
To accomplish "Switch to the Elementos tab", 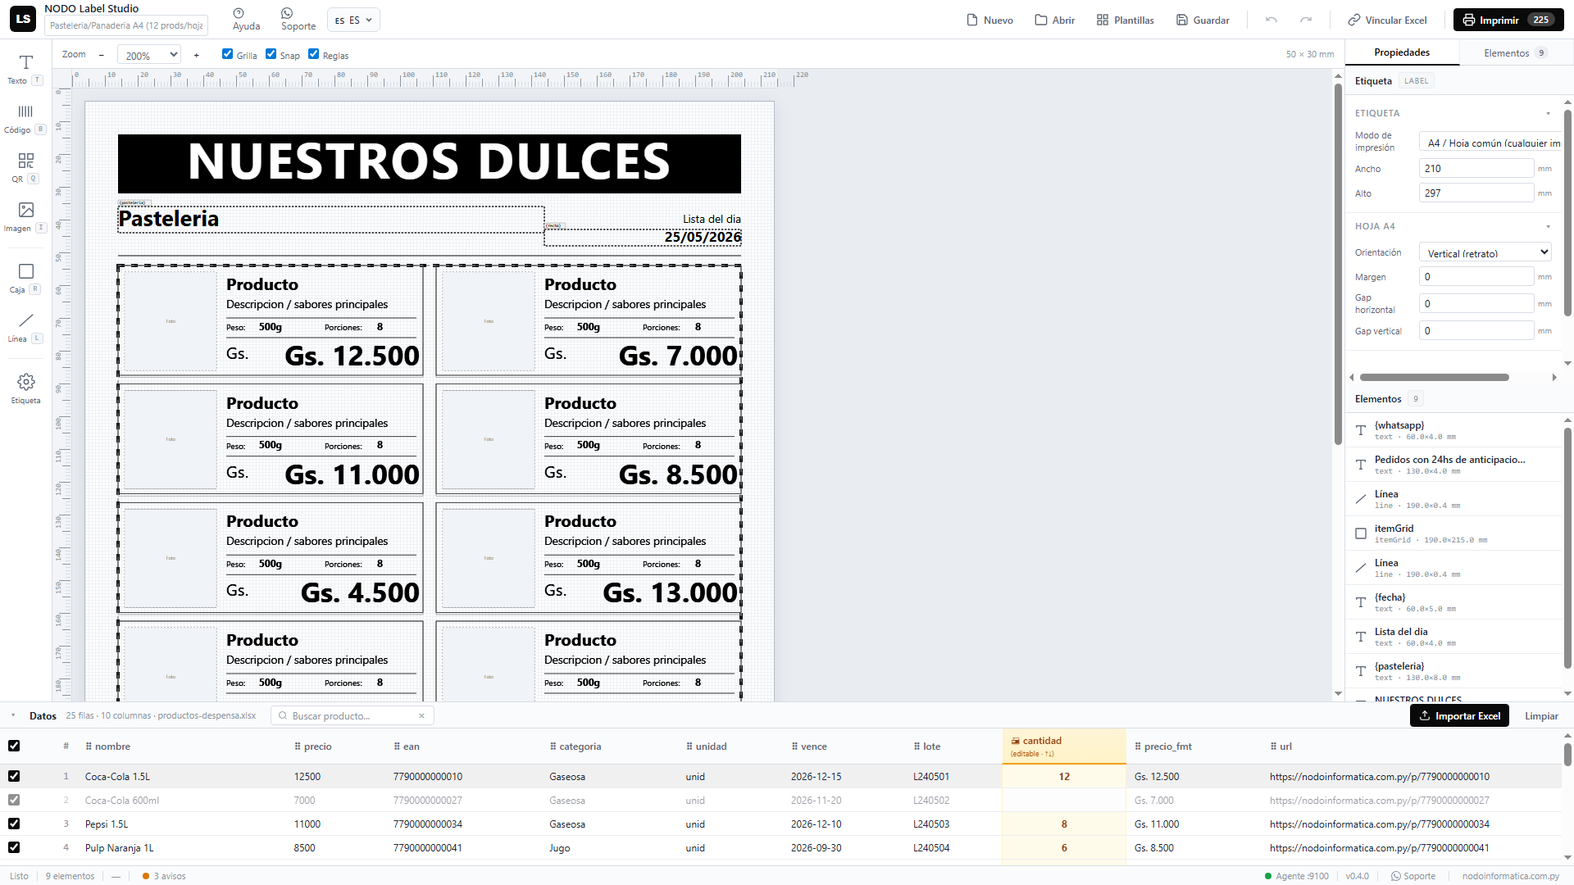I will click(1515, 52).
